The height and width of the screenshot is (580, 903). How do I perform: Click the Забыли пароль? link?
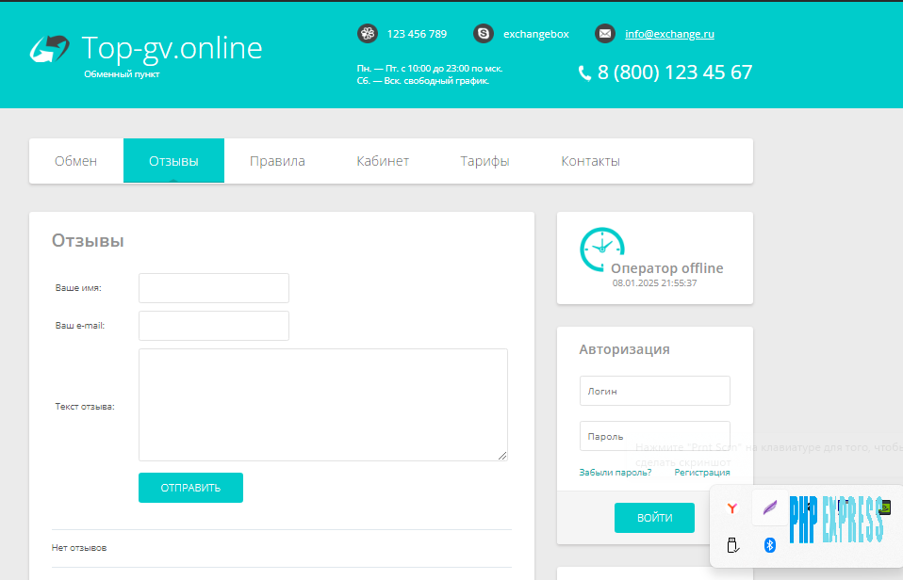tap(616, 473)
